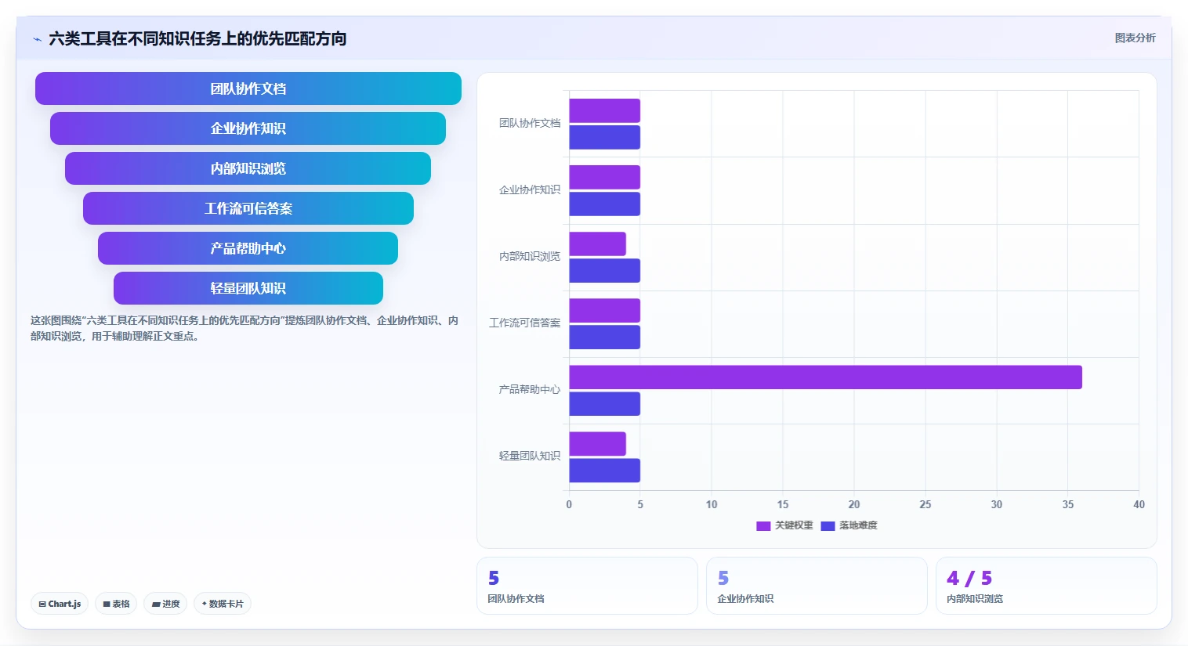
Task: Click the 进度 tag chip
Action: (165, 604)
